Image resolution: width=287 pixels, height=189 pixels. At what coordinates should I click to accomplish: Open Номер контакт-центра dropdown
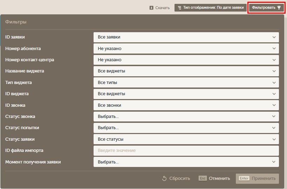click(186, 60)
